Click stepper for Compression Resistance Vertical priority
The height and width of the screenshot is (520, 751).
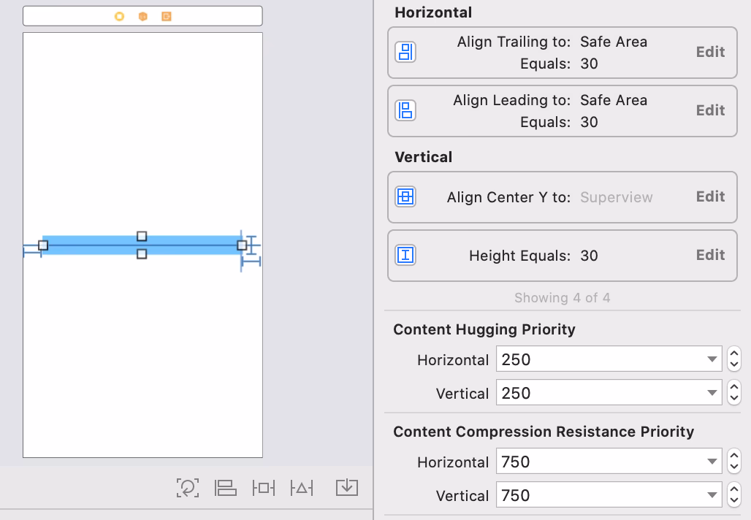pos(734,495)
